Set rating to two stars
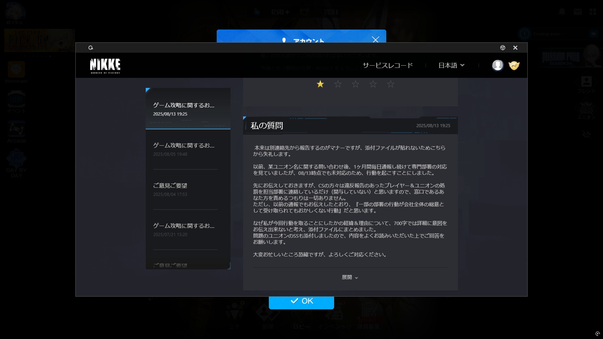Screen dimensions: 603x339 point(338,84)
